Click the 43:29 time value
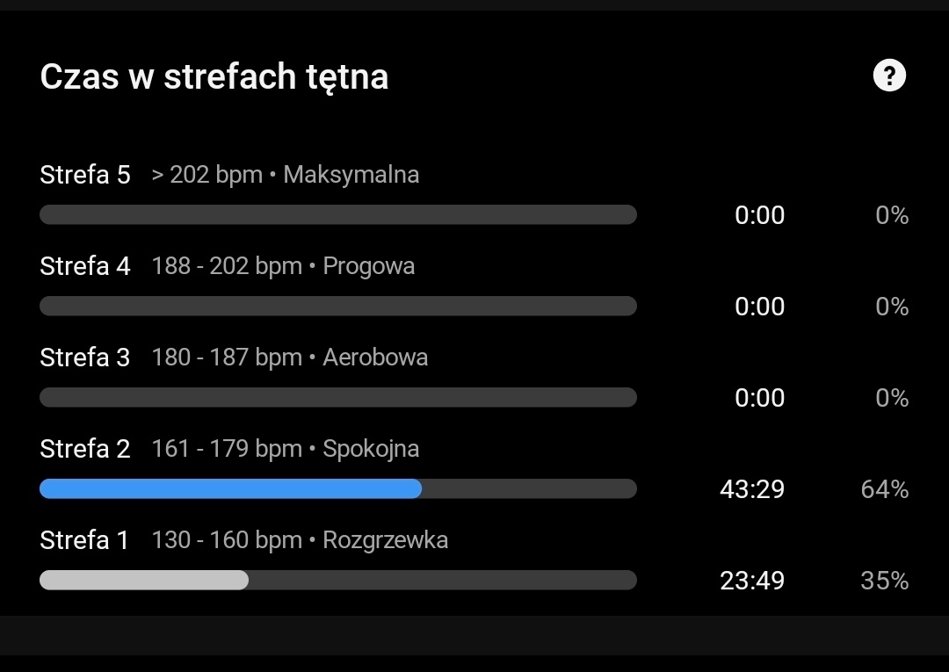949x672 pixels. 751,489
